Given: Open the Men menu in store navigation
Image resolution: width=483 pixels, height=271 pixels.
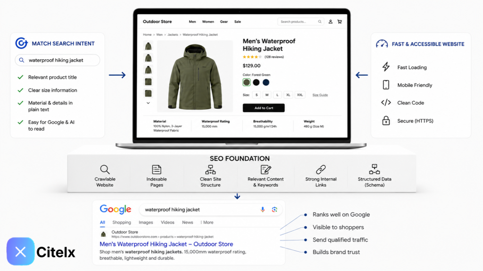Looking at the screenshot, I should (x=192, y=22).
